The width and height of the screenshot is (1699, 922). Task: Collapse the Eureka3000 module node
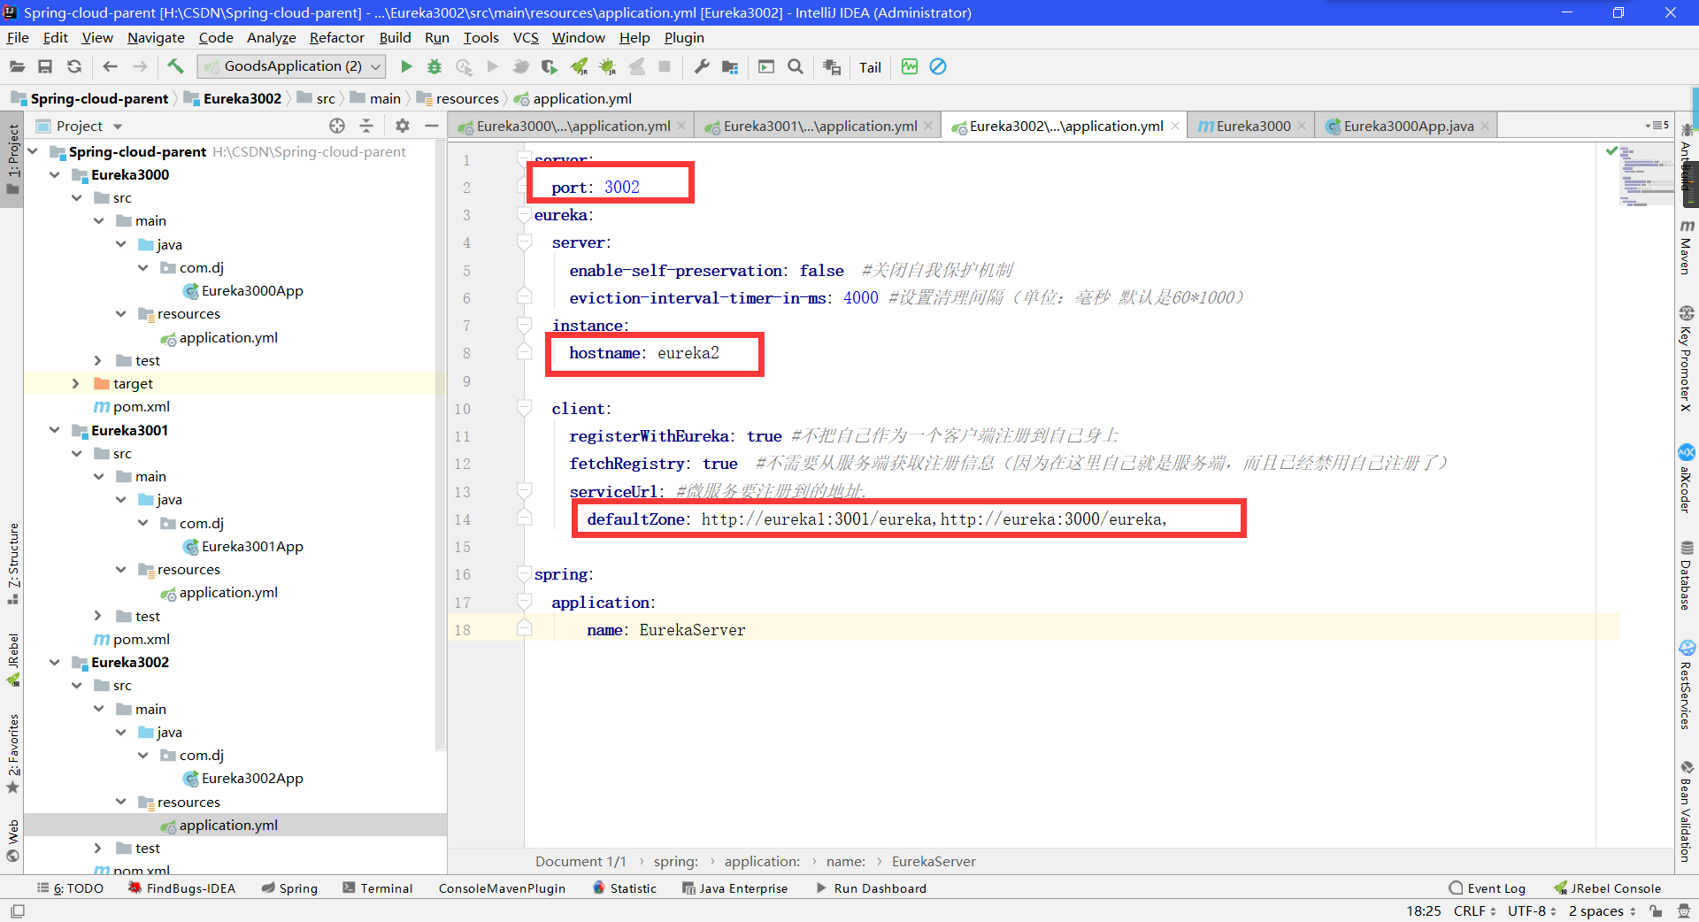click(55, 174)
